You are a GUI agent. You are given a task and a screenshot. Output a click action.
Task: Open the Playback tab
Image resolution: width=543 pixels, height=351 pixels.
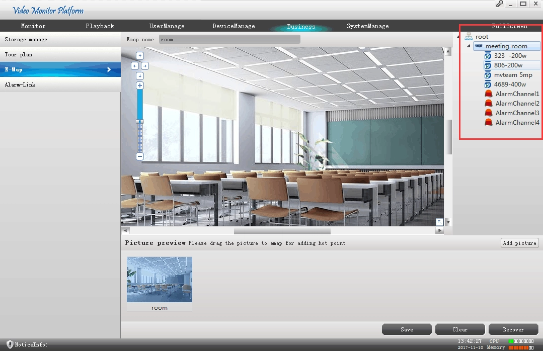(x=100, y=26)
